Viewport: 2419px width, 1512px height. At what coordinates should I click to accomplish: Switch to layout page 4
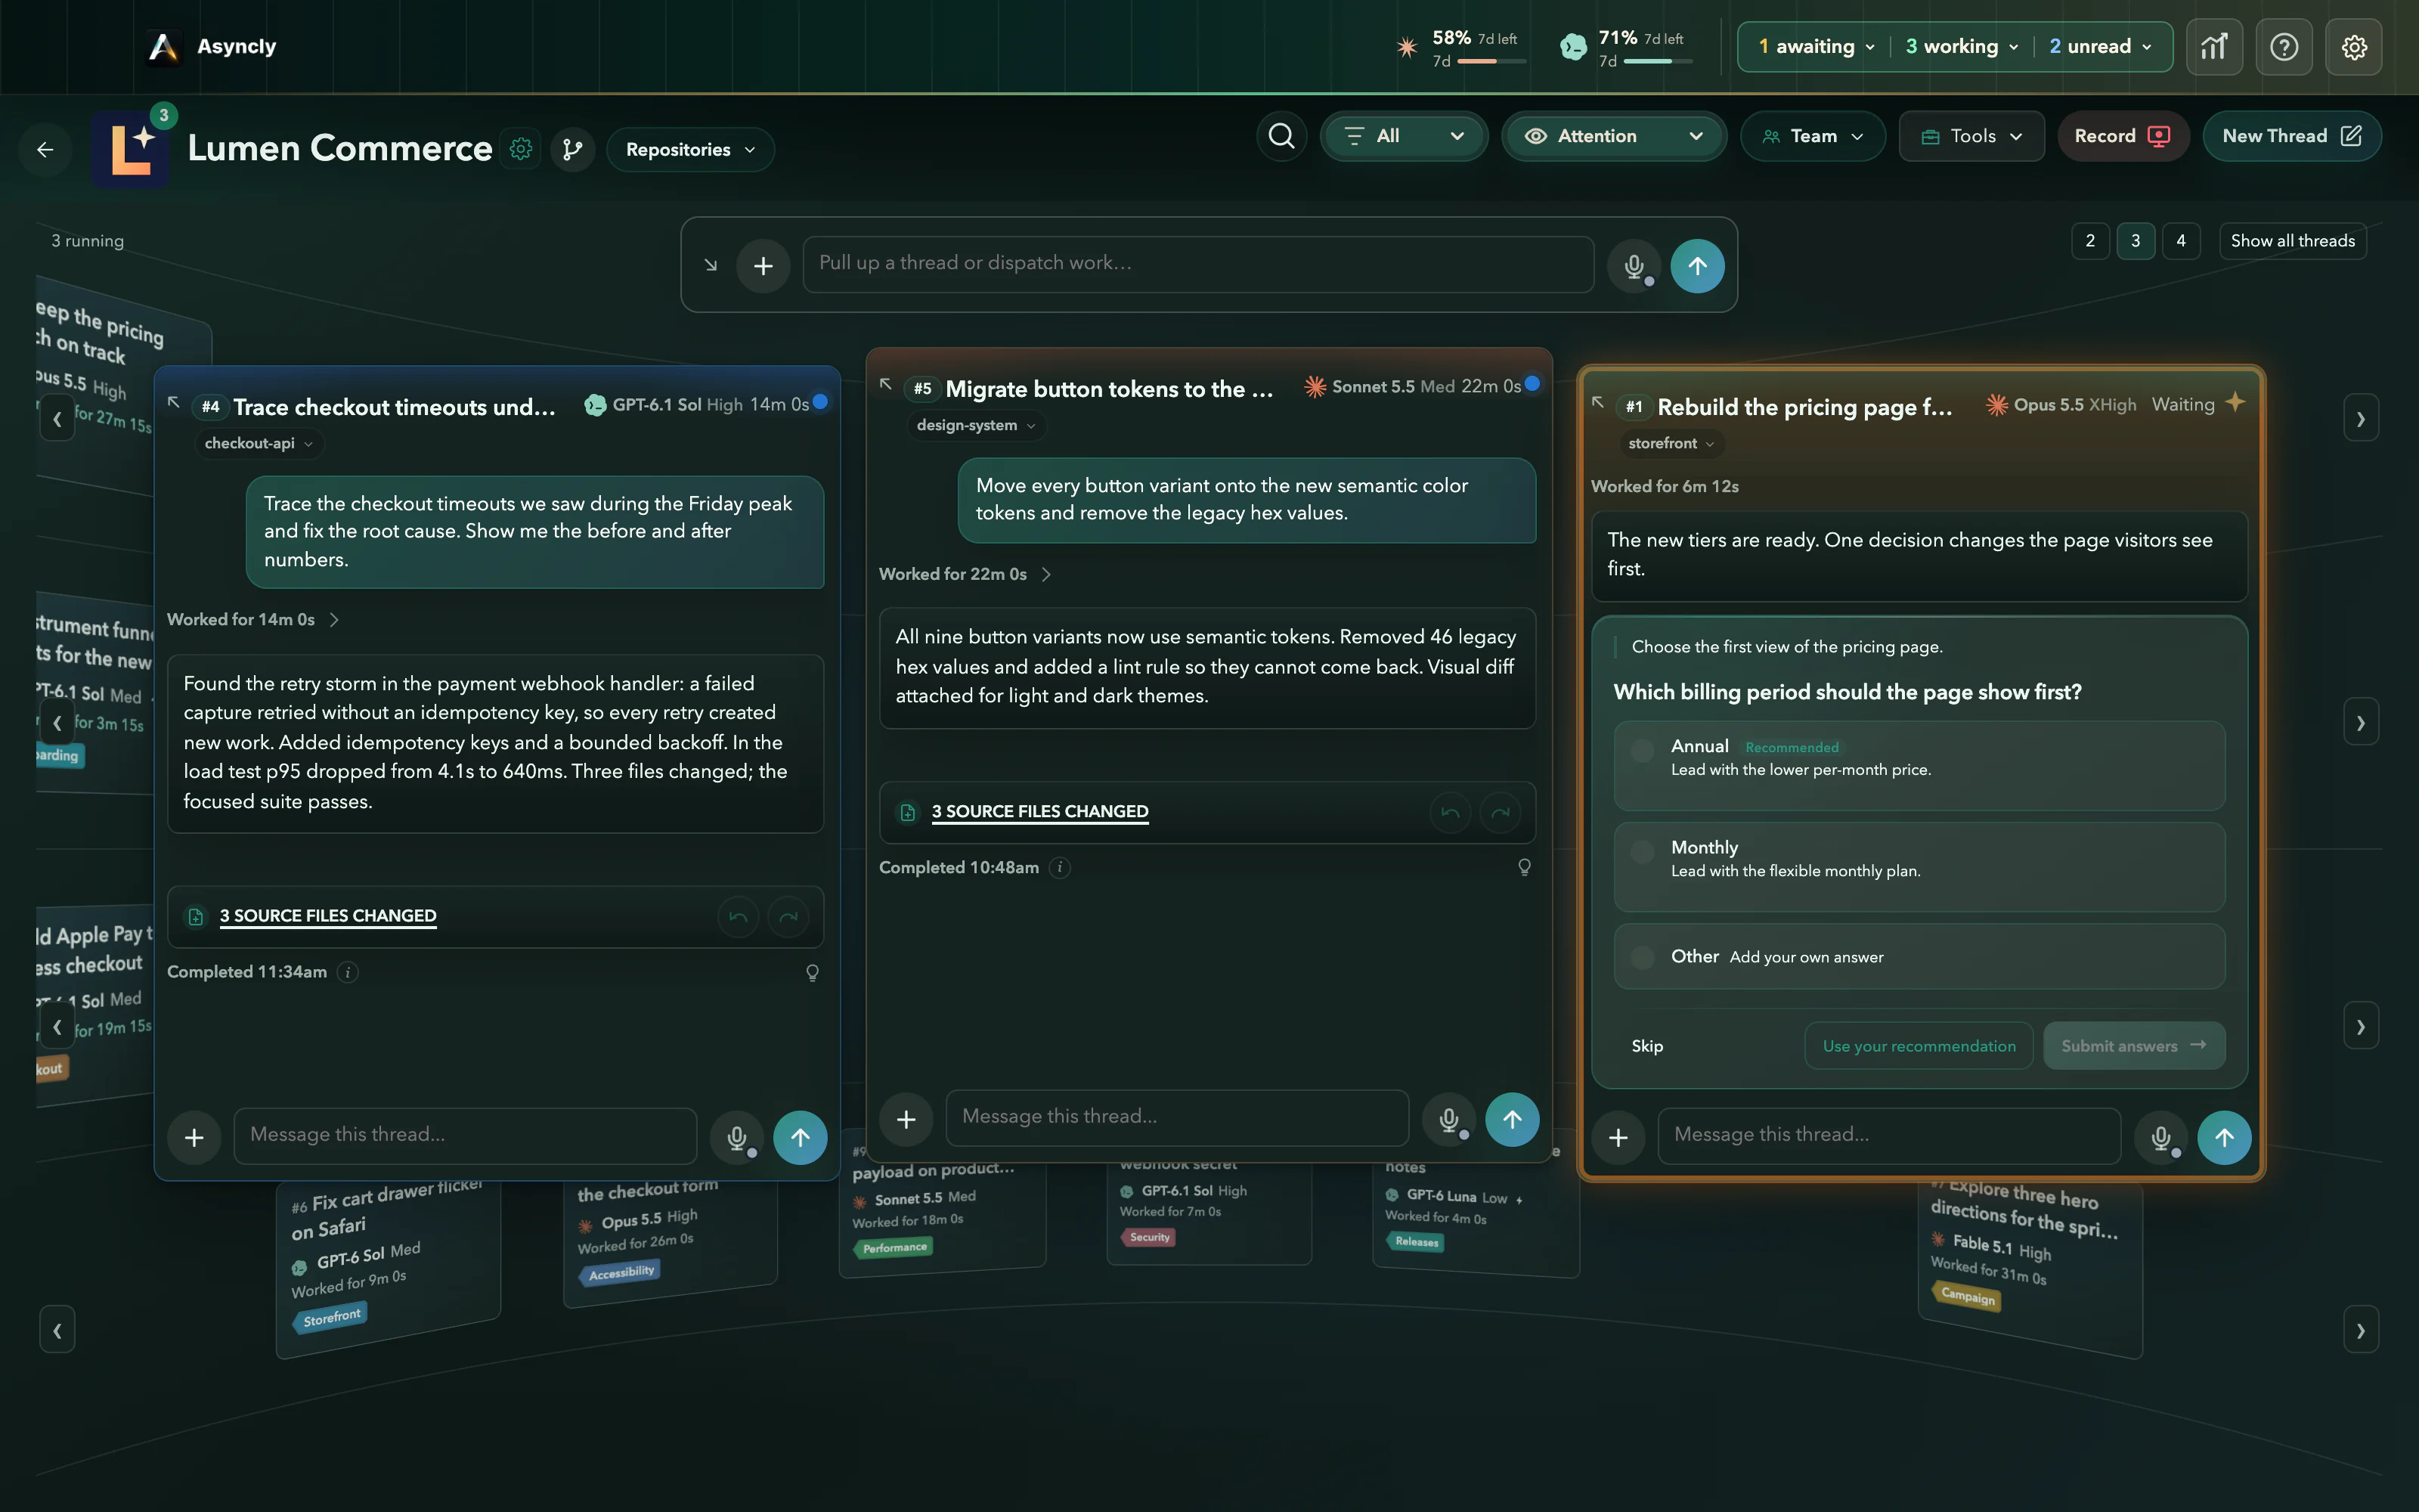[2180, 241]
